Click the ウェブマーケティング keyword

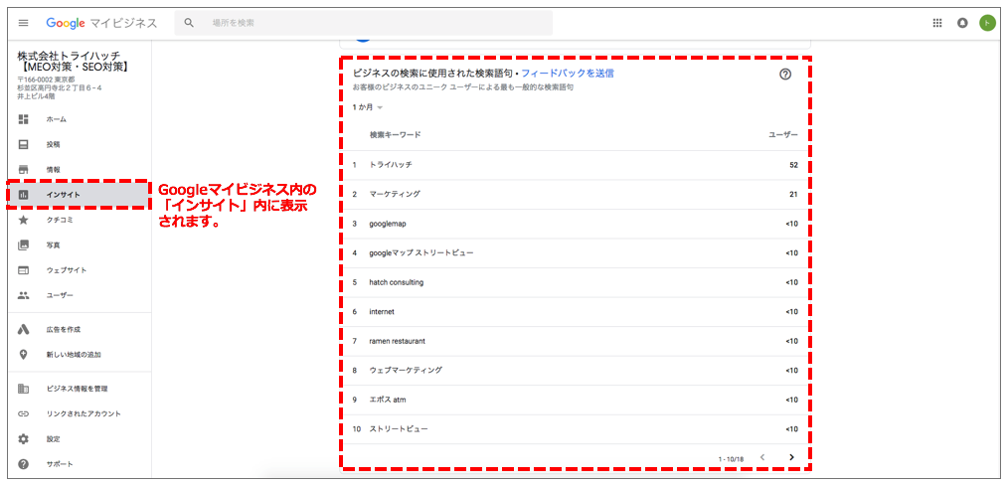tap(406, 371)
